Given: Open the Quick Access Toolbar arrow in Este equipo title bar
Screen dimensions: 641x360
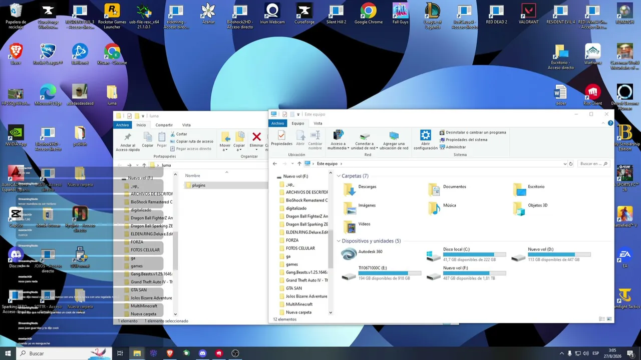Looking at the screenshot, I should click(298, 114).
